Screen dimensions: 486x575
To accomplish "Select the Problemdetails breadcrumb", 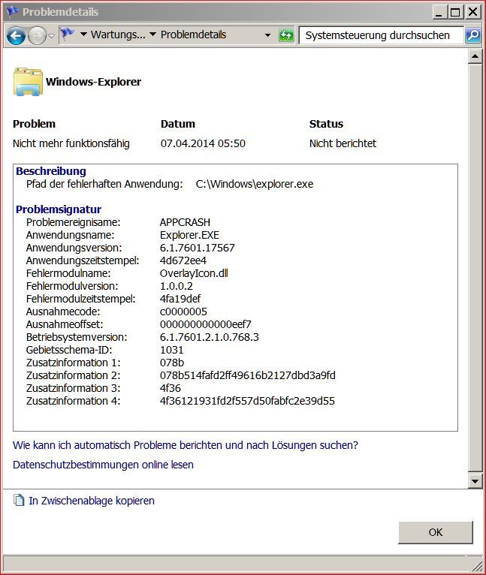I will click(194, 35).
